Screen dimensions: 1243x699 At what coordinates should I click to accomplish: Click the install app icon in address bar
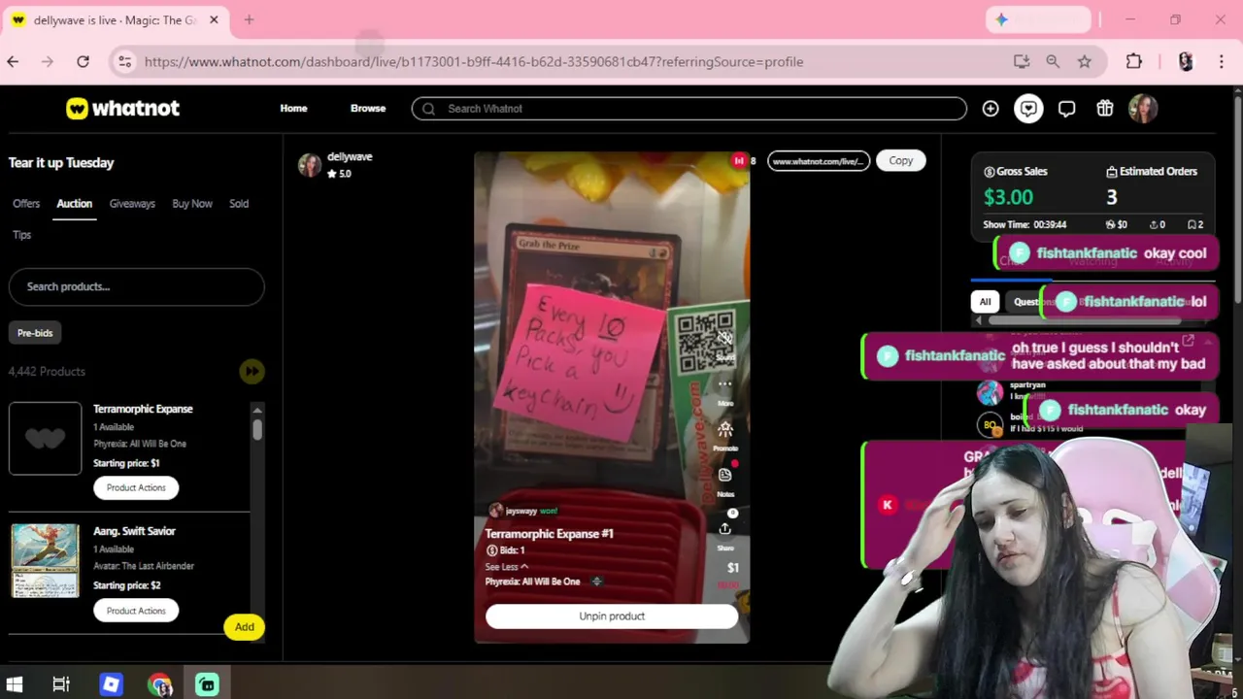pyautogui.click(x=1021, y=61)
